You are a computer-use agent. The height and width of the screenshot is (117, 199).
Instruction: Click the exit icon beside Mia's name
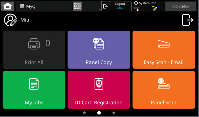(x=187, y=20)
